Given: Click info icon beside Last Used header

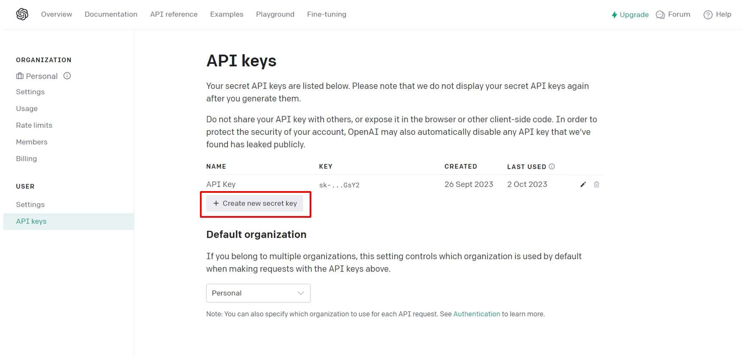Looking at the screenshot, I should 552,167.
